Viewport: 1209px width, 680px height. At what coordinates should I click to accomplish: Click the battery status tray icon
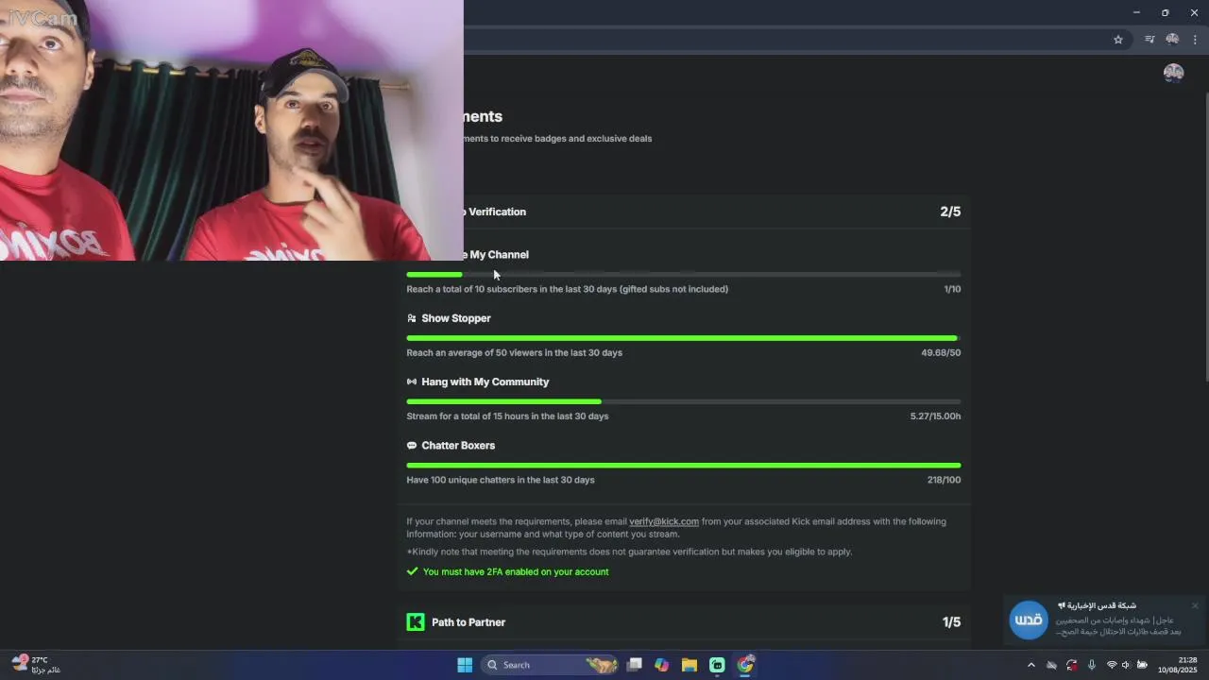click(x=1142, y=665)
